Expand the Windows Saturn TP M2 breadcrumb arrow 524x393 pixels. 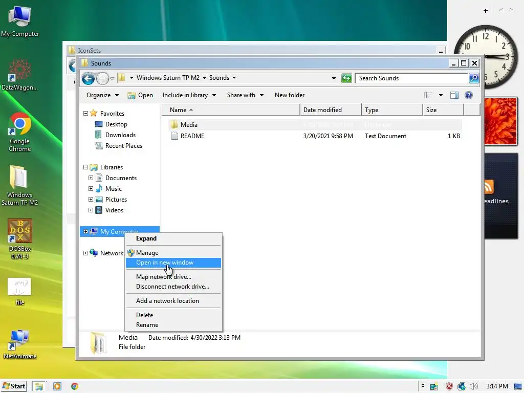tap(204, 78)
